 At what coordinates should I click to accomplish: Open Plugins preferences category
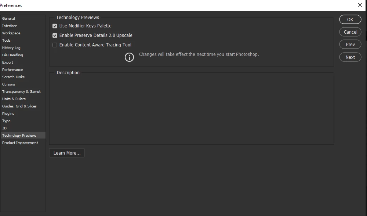click(23, 113)
